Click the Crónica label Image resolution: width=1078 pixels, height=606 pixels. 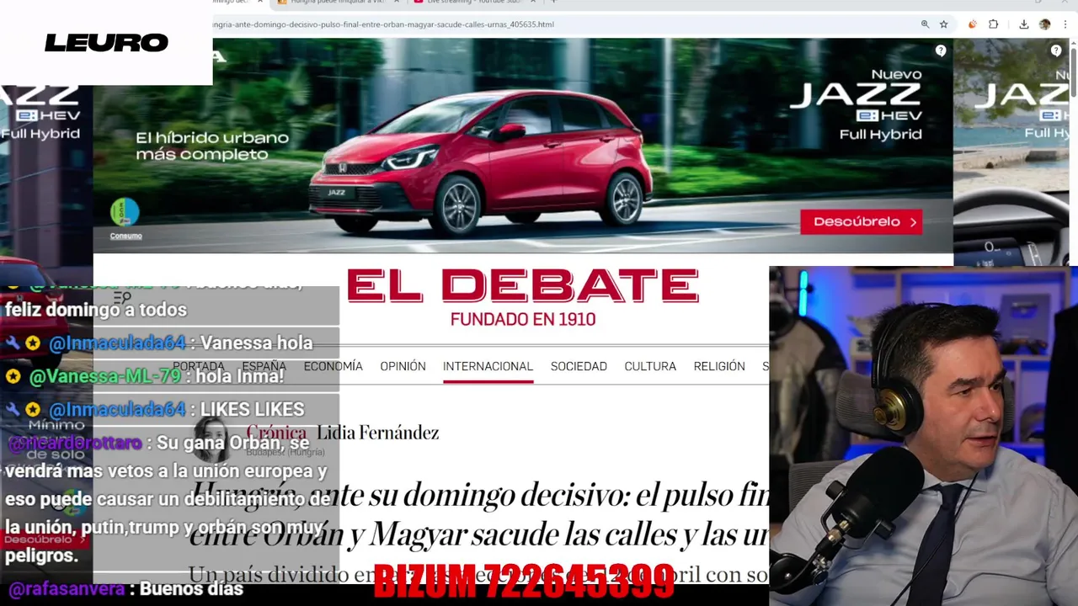point(276,433)
